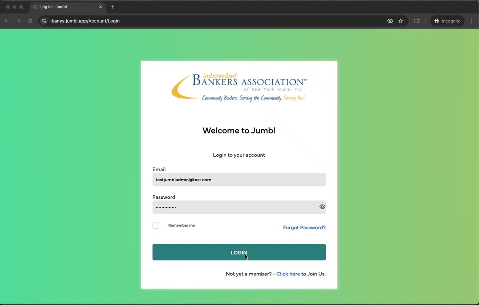Click the 'Remember me' label text

(x=182, y=225)
